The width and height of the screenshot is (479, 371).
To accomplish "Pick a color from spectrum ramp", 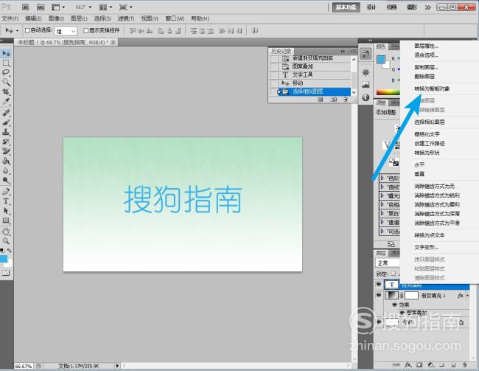I will tap(388, 92).
